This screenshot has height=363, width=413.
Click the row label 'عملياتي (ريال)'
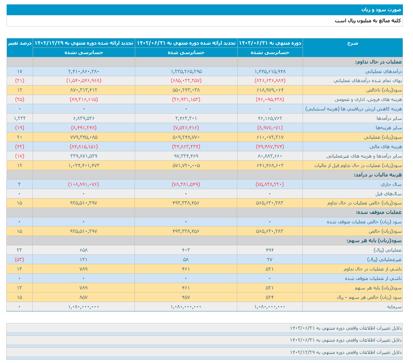388,250
